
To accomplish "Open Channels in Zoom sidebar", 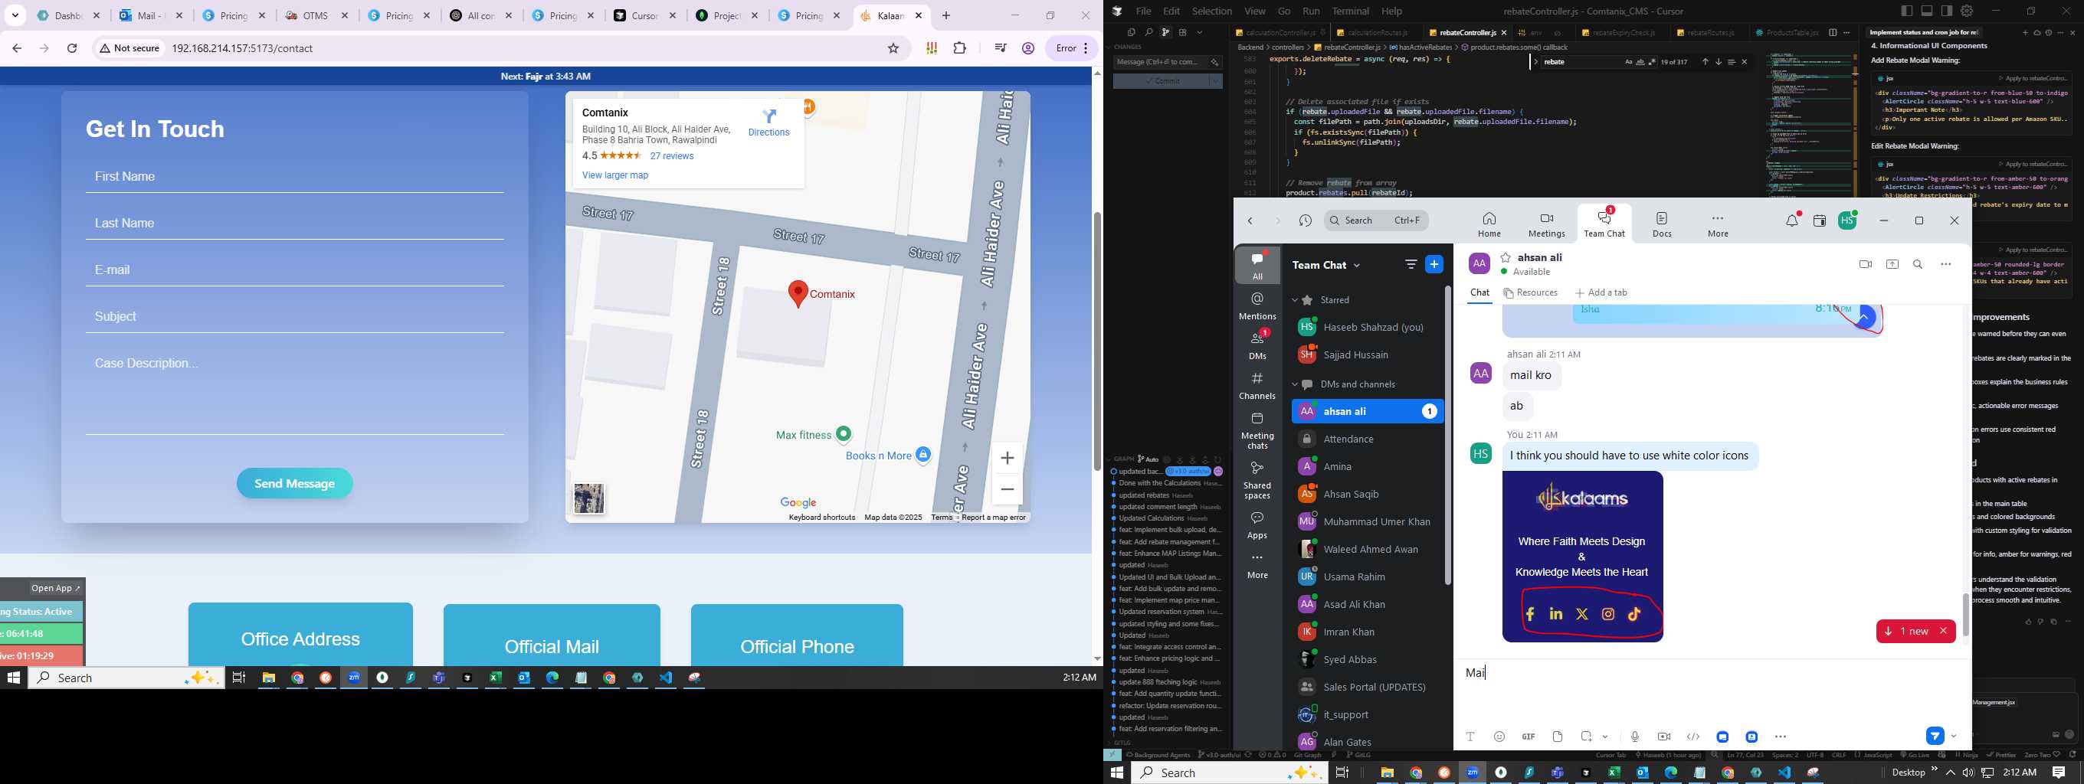I will (1257, 386).
